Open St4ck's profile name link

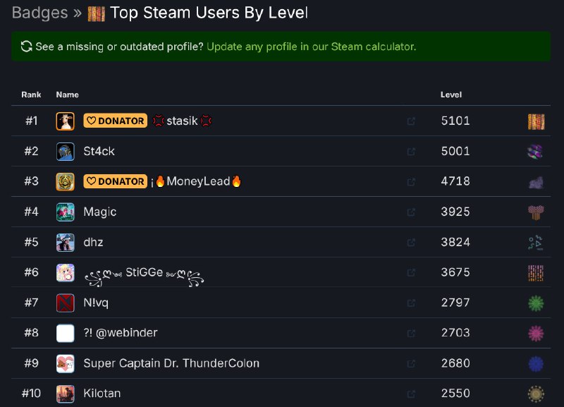pos(99,151)
